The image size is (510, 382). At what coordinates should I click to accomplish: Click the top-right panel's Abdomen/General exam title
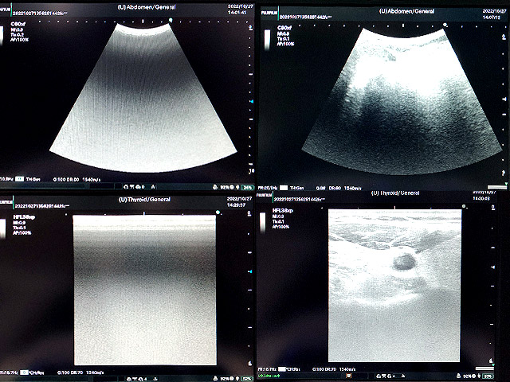click(406, 11)
